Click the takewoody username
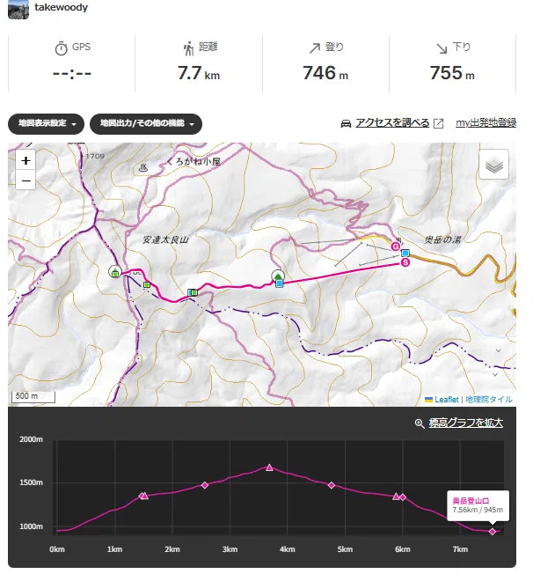 click(x=61, y=7)
